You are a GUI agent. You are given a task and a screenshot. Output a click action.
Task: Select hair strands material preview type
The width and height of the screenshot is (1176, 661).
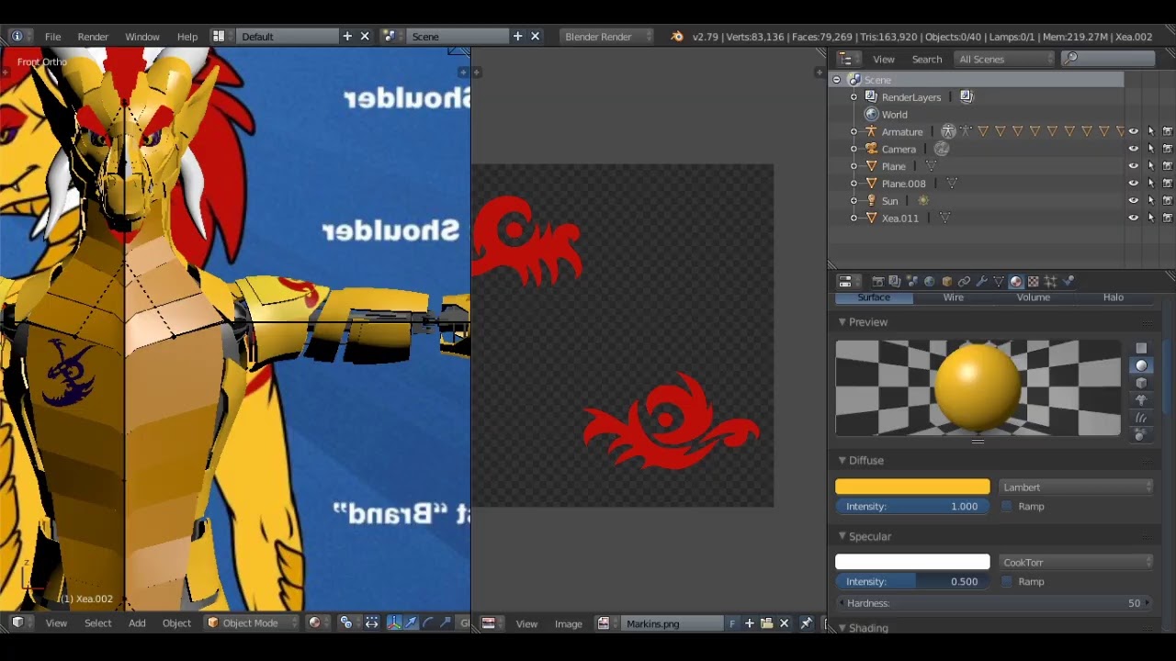[x=1141, y=418]
